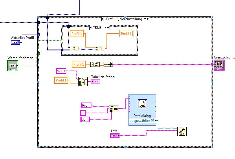235x159 pixels.
Task: Select the Array To Spreadsheet String function
Action: [83, 82]
